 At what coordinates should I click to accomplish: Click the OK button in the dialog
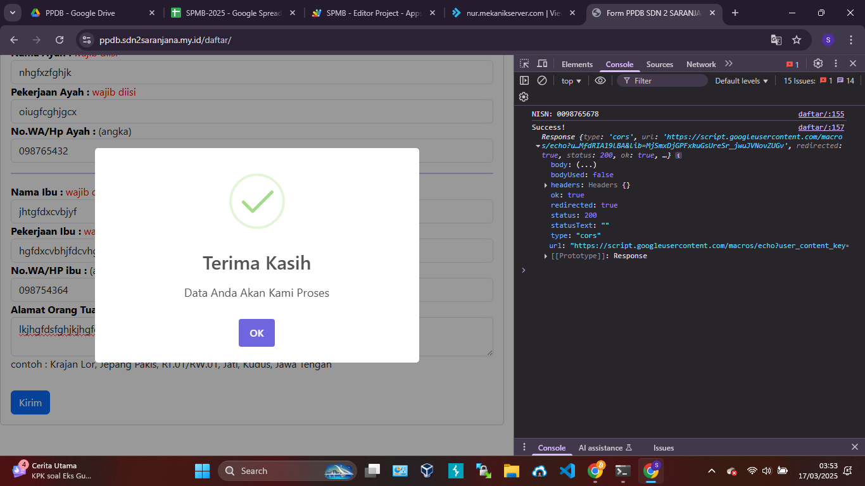[256, 333]
